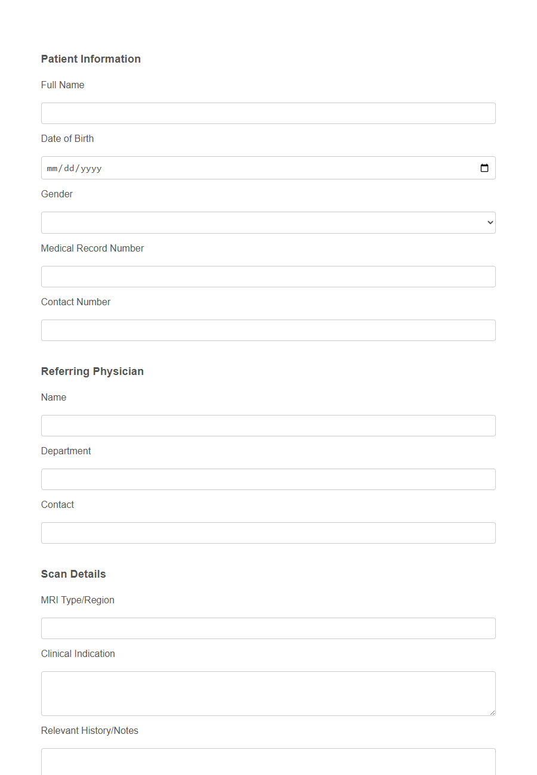537x775 pixels.
Task: Open the Gender dropdown
Action: coord(268,222)
